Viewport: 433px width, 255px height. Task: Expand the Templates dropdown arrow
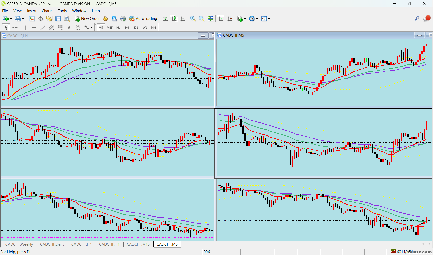[269, 19]
